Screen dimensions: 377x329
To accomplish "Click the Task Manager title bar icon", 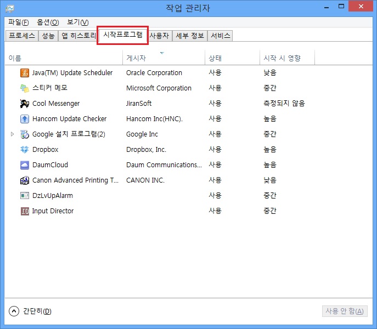I will (10, 8).
